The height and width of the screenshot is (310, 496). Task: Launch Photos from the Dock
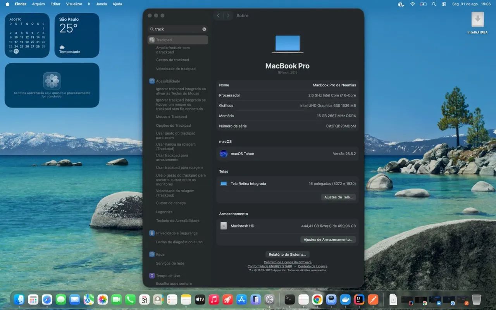pos(103,300)
